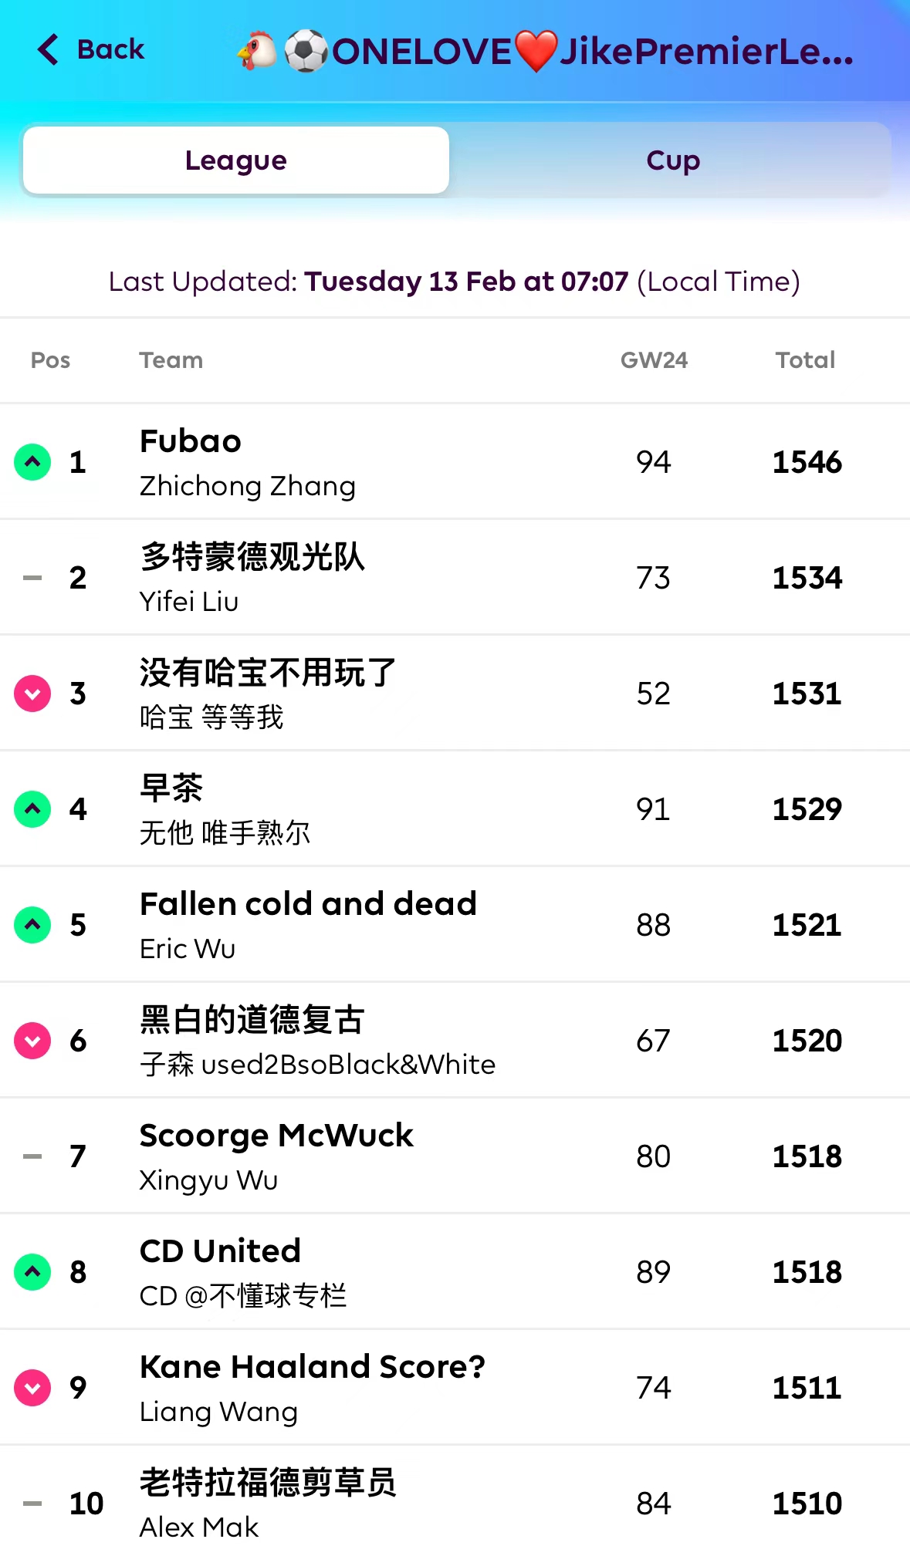Click green up arrow next to position 4
This screenshot has height=1556, width=910.
click(32, 809)
